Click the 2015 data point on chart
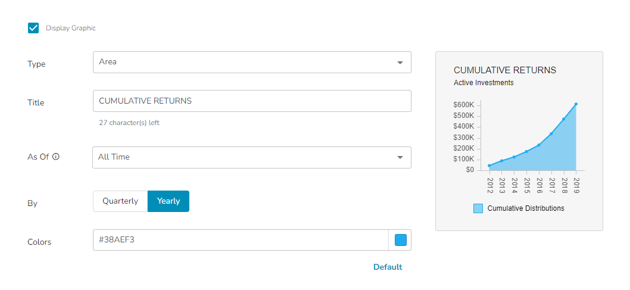Viewport: 630px width, 290px height. pyautogui.click(x=526, y=151)
